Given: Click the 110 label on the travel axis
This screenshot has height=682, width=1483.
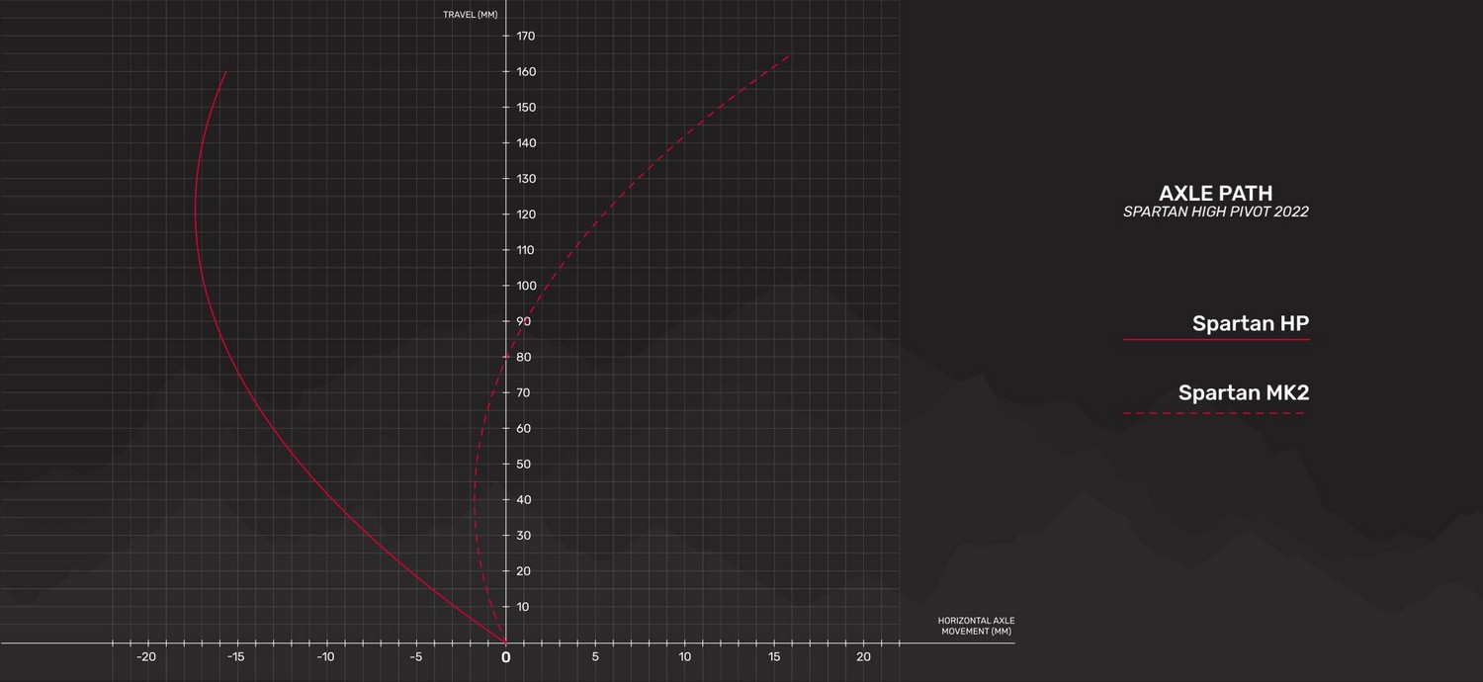Looking at the screenshot, I should (x=526, y=250).
